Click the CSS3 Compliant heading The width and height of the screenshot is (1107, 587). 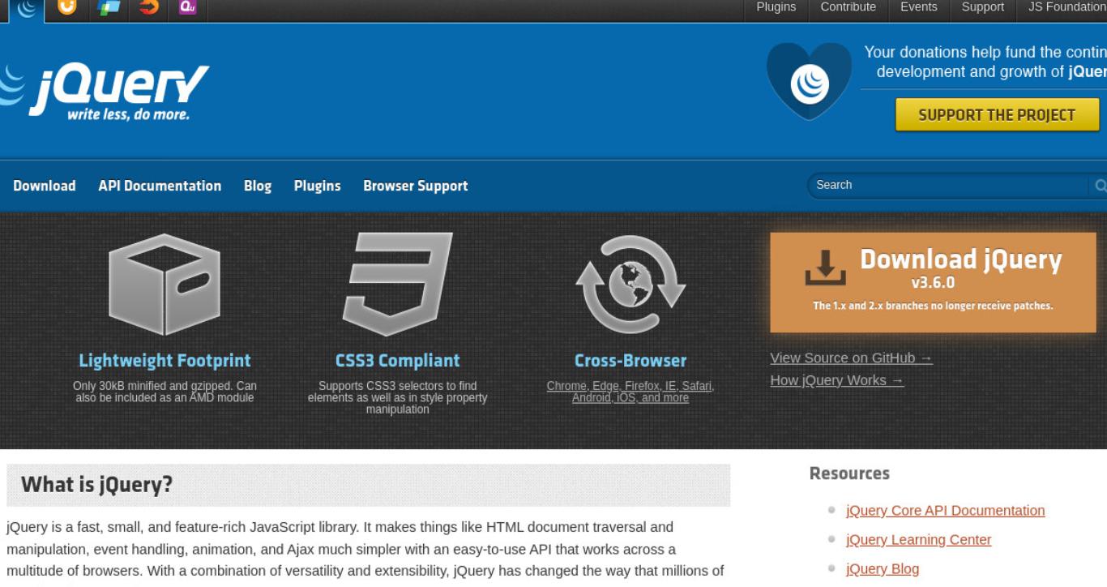(397, 361)
